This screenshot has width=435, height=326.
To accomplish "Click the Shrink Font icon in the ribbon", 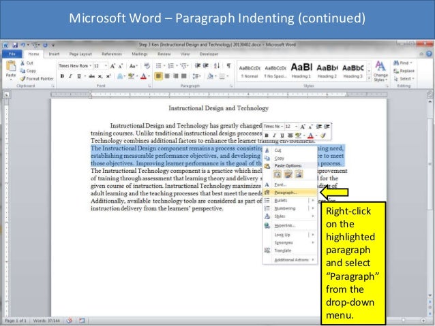I will point(121,66).
